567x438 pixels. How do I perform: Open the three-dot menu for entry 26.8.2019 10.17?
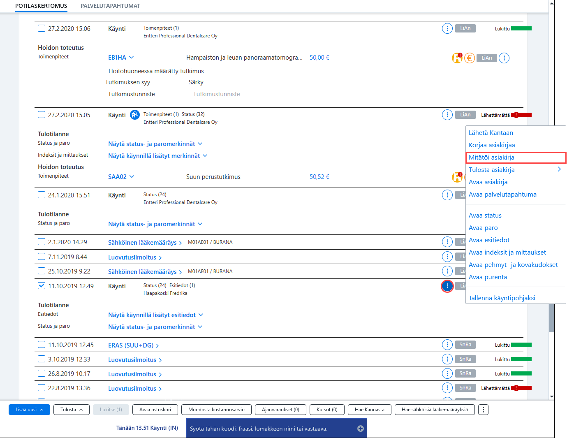tap(447, 373)
